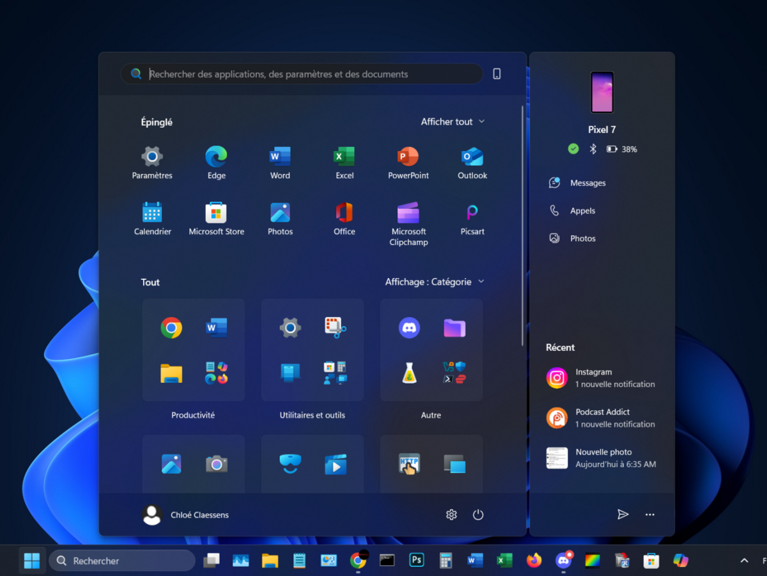Viewport: 767px width, 576px height.
Task: Open File Explorer in Productivité group
Action: point(171,373)
